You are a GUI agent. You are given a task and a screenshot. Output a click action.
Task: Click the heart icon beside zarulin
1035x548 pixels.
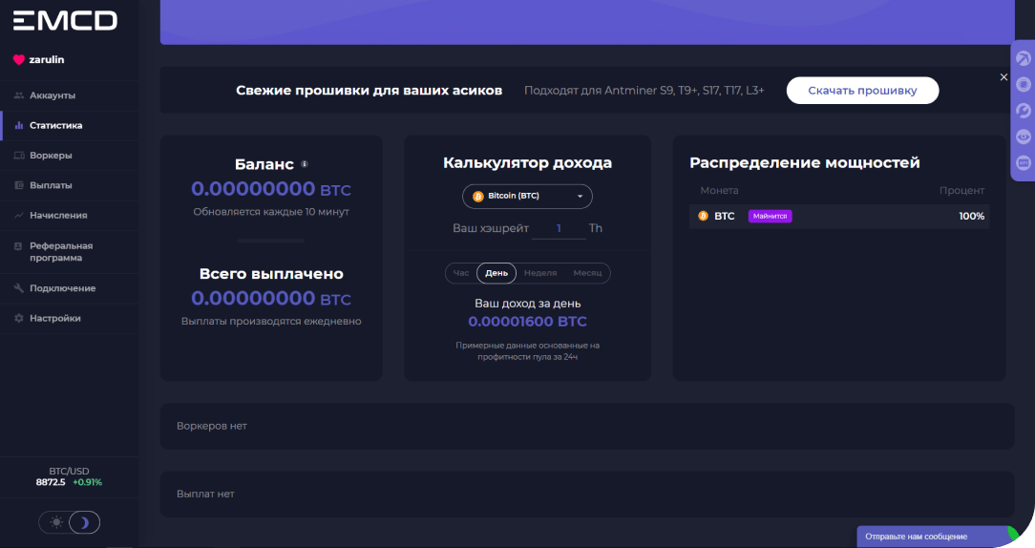18,59
